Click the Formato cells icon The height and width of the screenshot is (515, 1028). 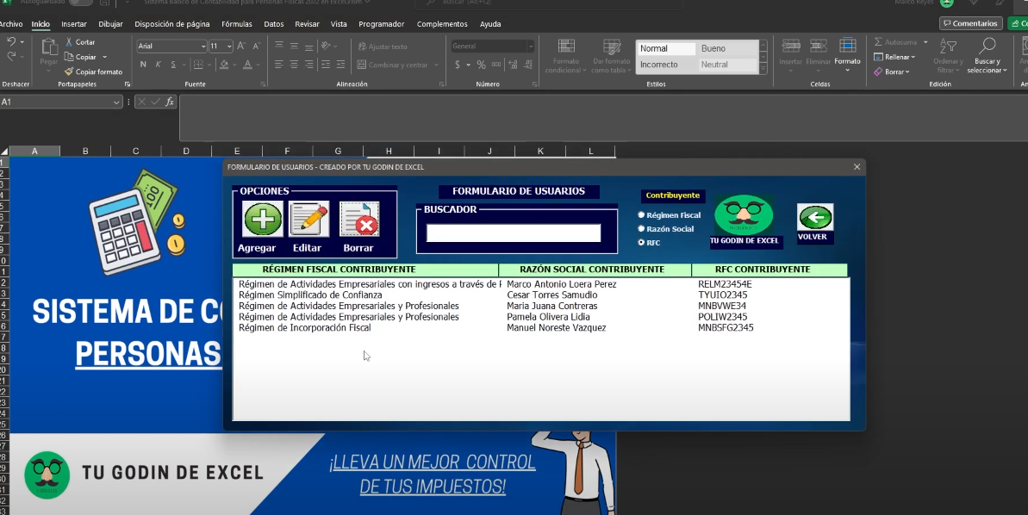coord(847,46)
